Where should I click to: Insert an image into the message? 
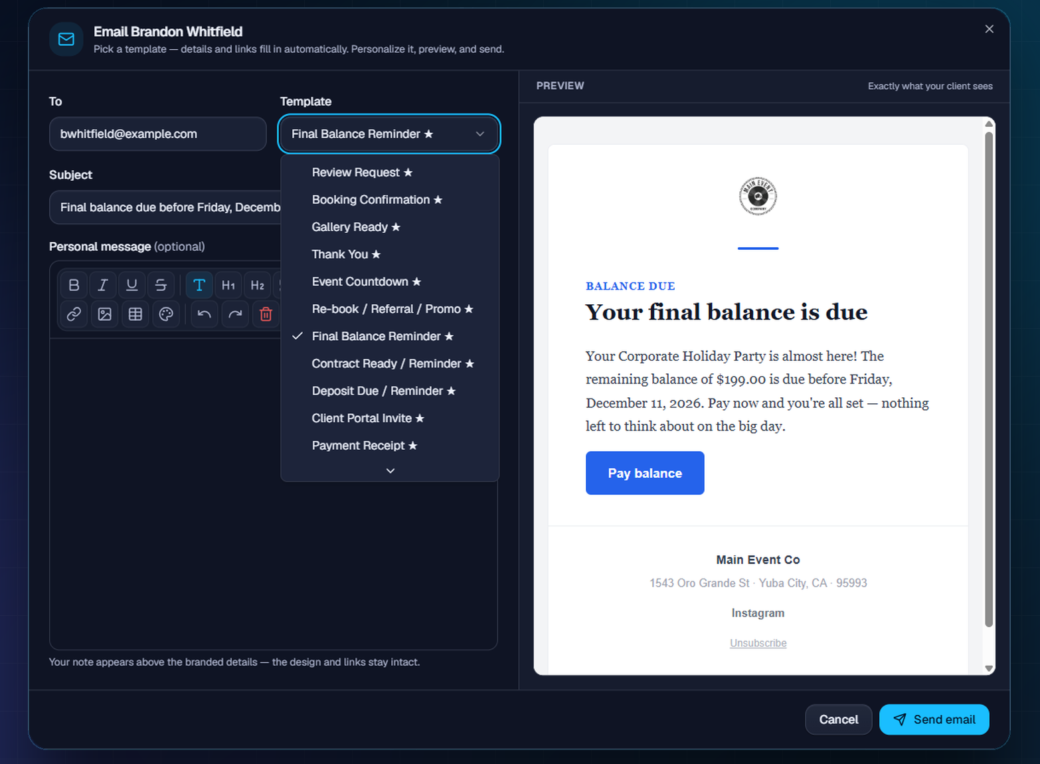(x=104, y=314)
